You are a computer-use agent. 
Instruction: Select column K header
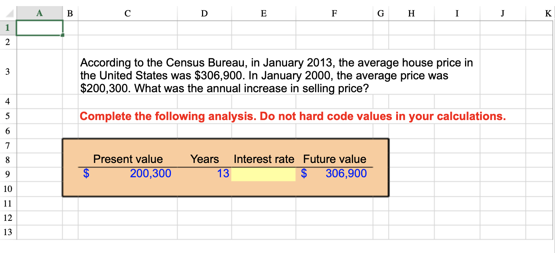(548, 13)
